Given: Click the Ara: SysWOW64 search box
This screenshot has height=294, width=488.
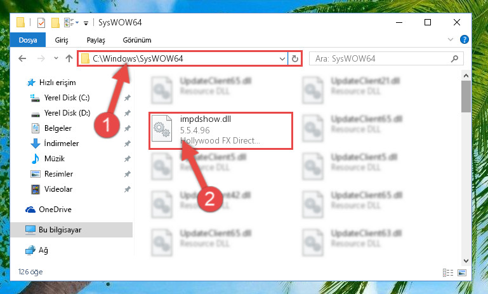Looking at the screenshot, I should click(x=386, y=58).
